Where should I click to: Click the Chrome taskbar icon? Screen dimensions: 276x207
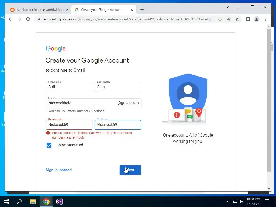pos(46,202)
